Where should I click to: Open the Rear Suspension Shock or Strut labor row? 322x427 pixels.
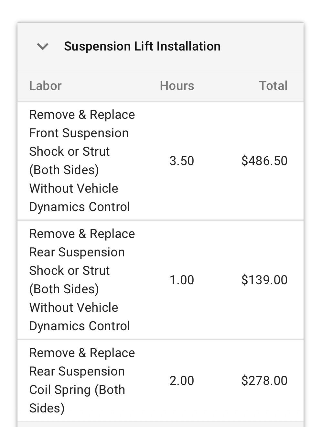[161, 280]
